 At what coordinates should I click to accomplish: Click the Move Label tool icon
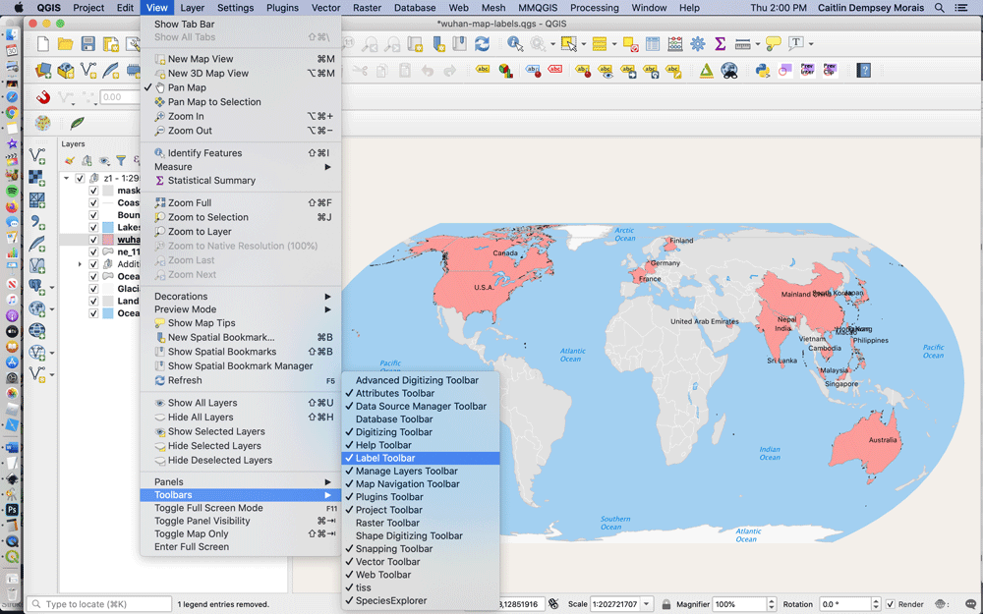pyautogui.click(x=627, y=71)
